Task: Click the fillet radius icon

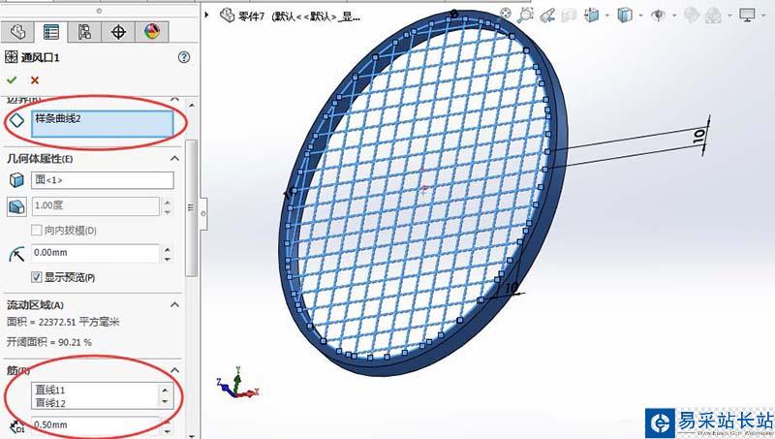Action: (16, 254)
